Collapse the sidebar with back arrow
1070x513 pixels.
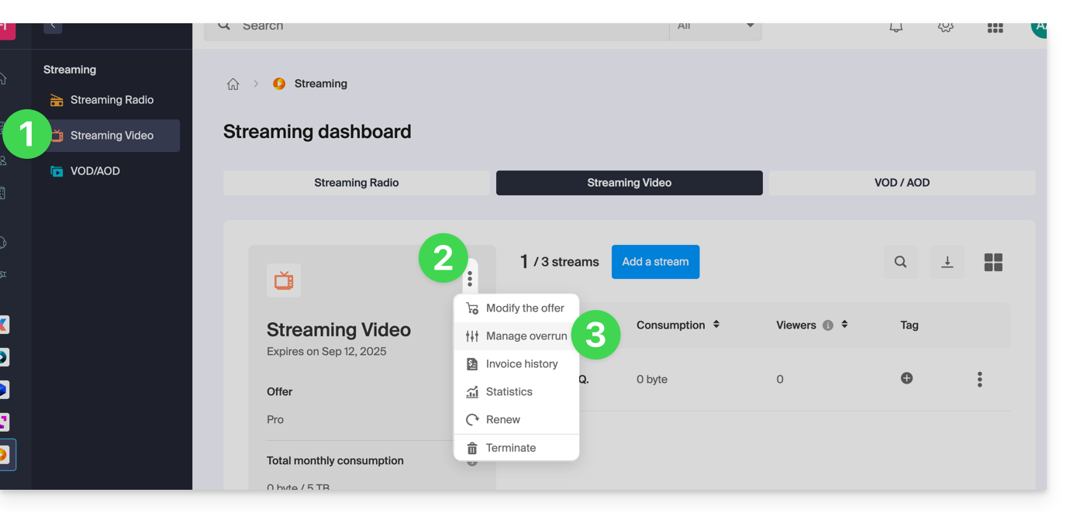pos(53,26)
